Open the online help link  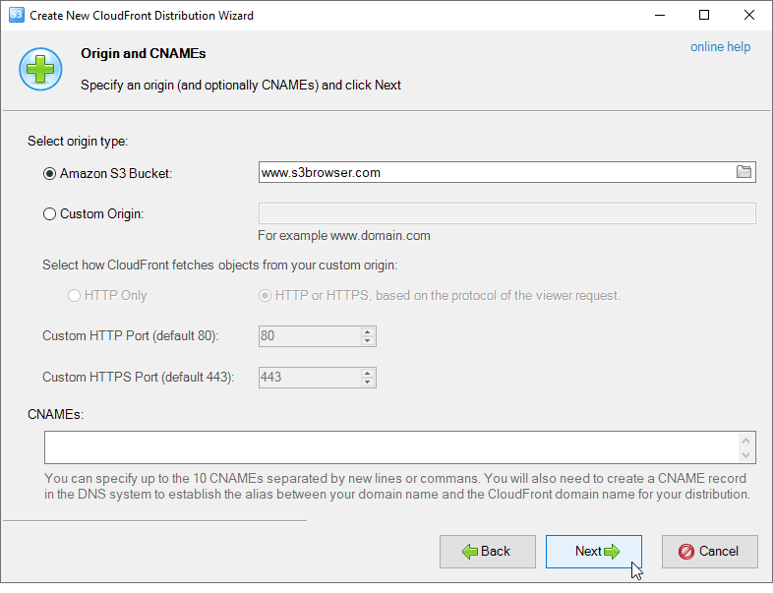pos(720,47)
